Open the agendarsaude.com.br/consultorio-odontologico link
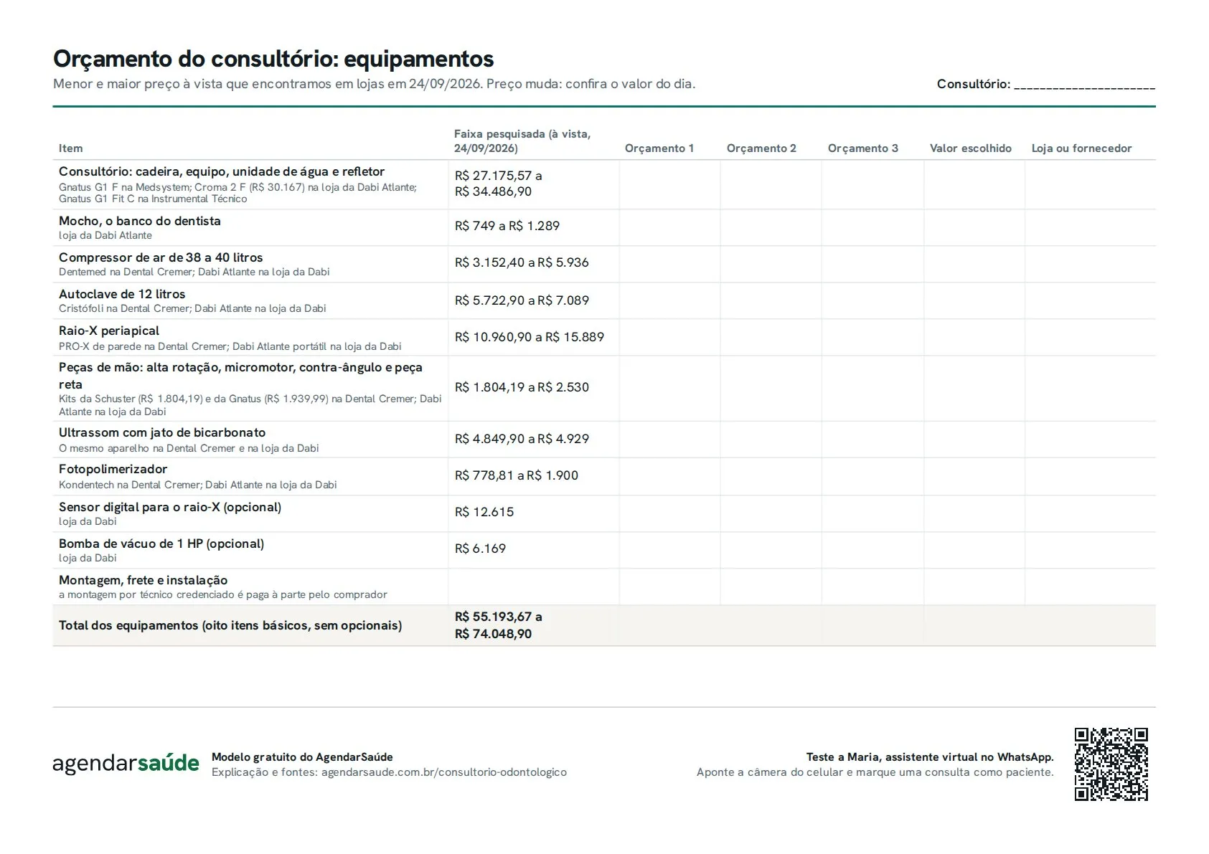Screen dimensions: 1209x854 [444, 772]
